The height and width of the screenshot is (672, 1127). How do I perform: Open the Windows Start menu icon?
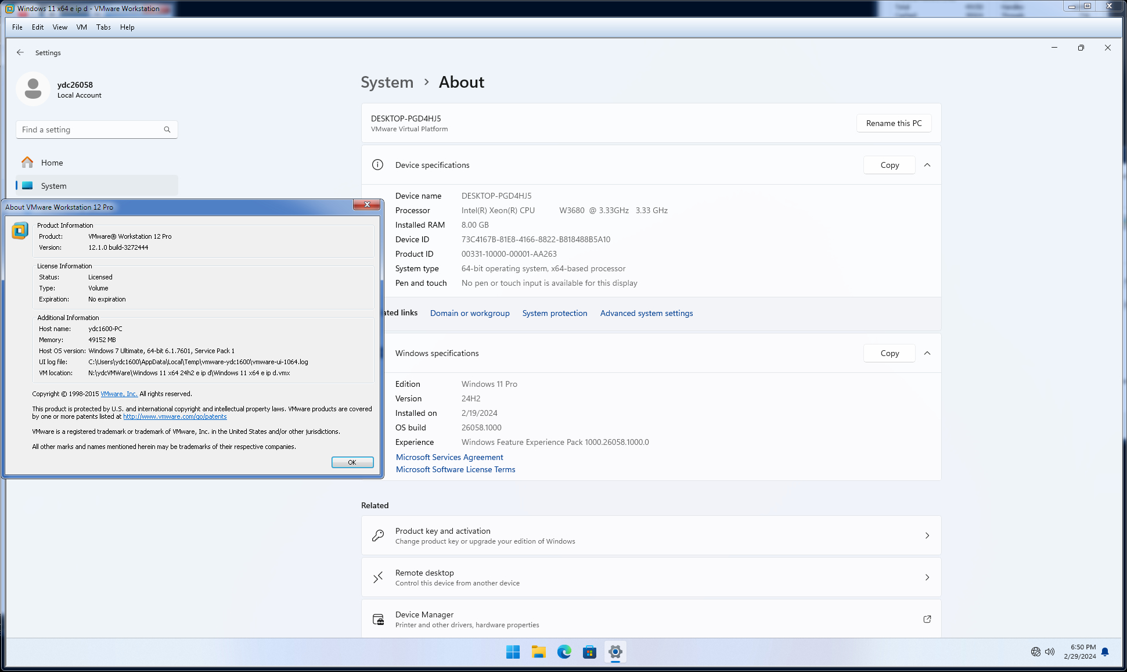click(513, 652)
